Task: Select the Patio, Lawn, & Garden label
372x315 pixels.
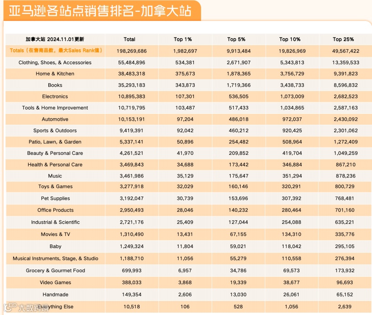Action: tap(55, 142)
